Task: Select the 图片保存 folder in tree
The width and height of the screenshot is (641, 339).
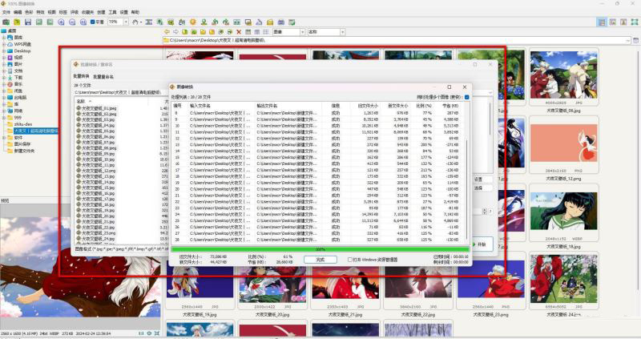Action: [x=22, y=144]
